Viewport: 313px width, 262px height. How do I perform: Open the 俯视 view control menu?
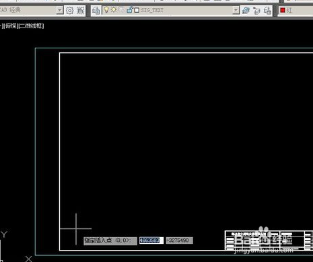[x=11, y=26]
